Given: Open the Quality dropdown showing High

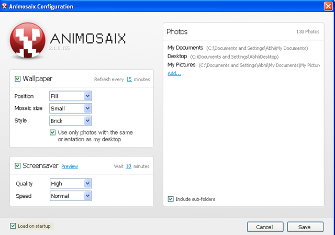Looking at the screenshot, I should coord(71,183).
